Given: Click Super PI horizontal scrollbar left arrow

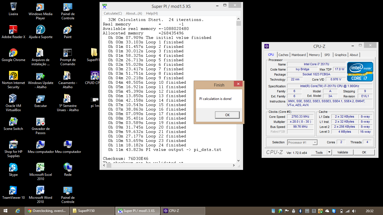Looking at the screenshot, I should click(x=104, y=165).
